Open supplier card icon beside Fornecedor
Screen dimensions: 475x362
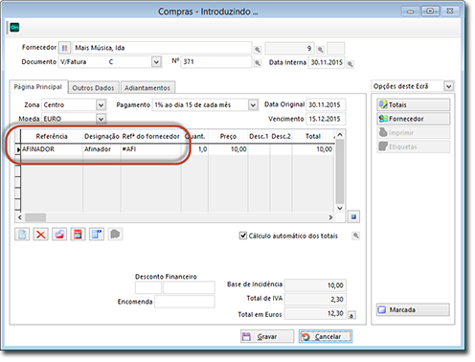click(x=64, y=48)
